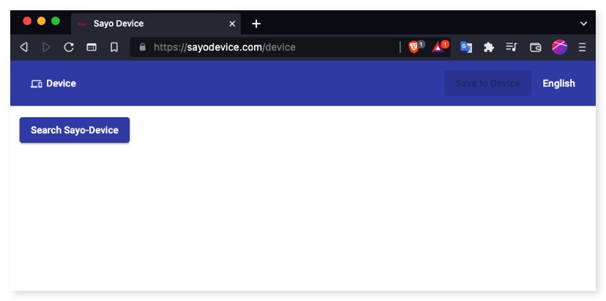The width and height of the screenshot is (606, 301).
Task: Click the browser forward arrow icon
Action: click(x=46, y=47)
